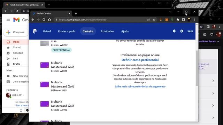Open the Gmail Inbox folder
This screenshot has height=125, width=223.
click(16, 42)
